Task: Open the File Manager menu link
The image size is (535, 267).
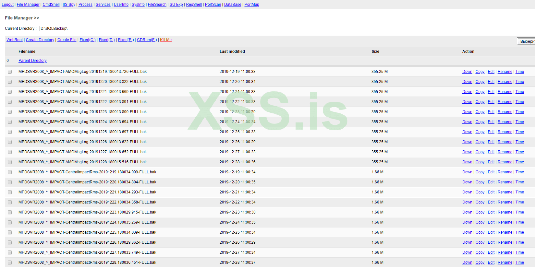Action: tap(28, 5)
